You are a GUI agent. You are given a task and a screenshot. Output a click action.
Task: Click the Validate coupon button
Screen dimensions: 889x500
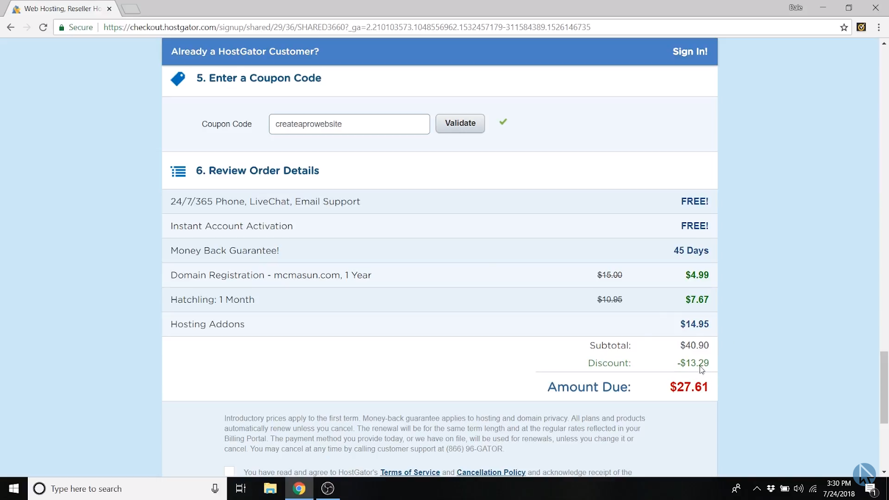[460, 123]
